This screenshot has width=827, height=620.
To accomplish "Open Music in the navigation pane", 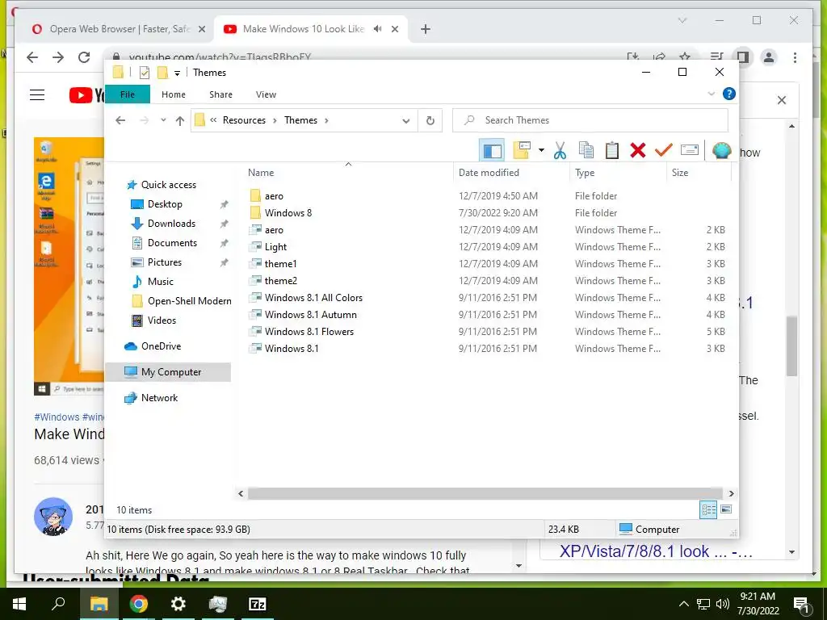I will pyautogui.click(x=161, y=282).
